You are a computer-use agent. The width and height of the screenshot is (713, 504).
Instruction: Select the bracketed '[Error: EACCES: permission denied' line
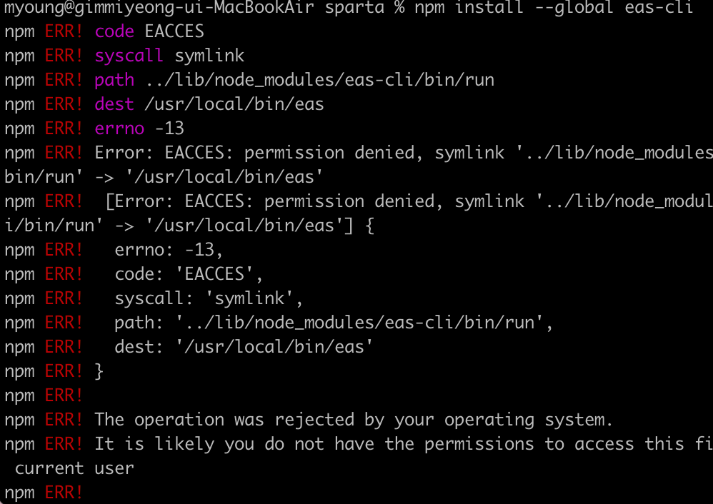point(359,201)
